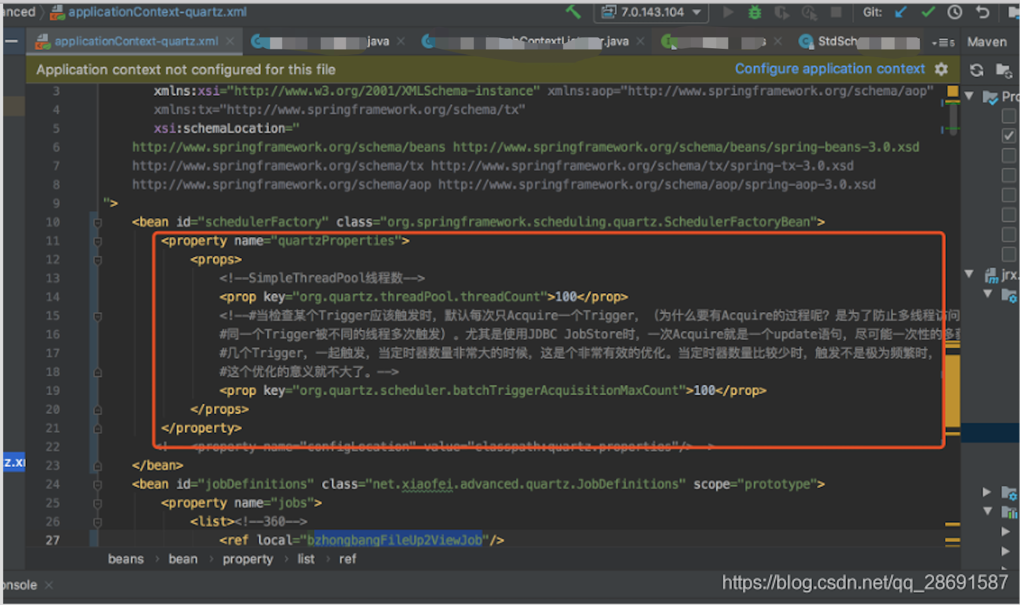
Task: Click the editor vertical scrollbar thumb
Action: click(x=953, y=119)
